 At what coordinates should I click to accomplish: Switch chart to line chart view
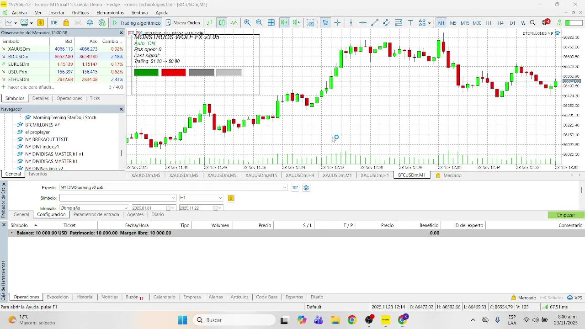click(x=234, y=22)
